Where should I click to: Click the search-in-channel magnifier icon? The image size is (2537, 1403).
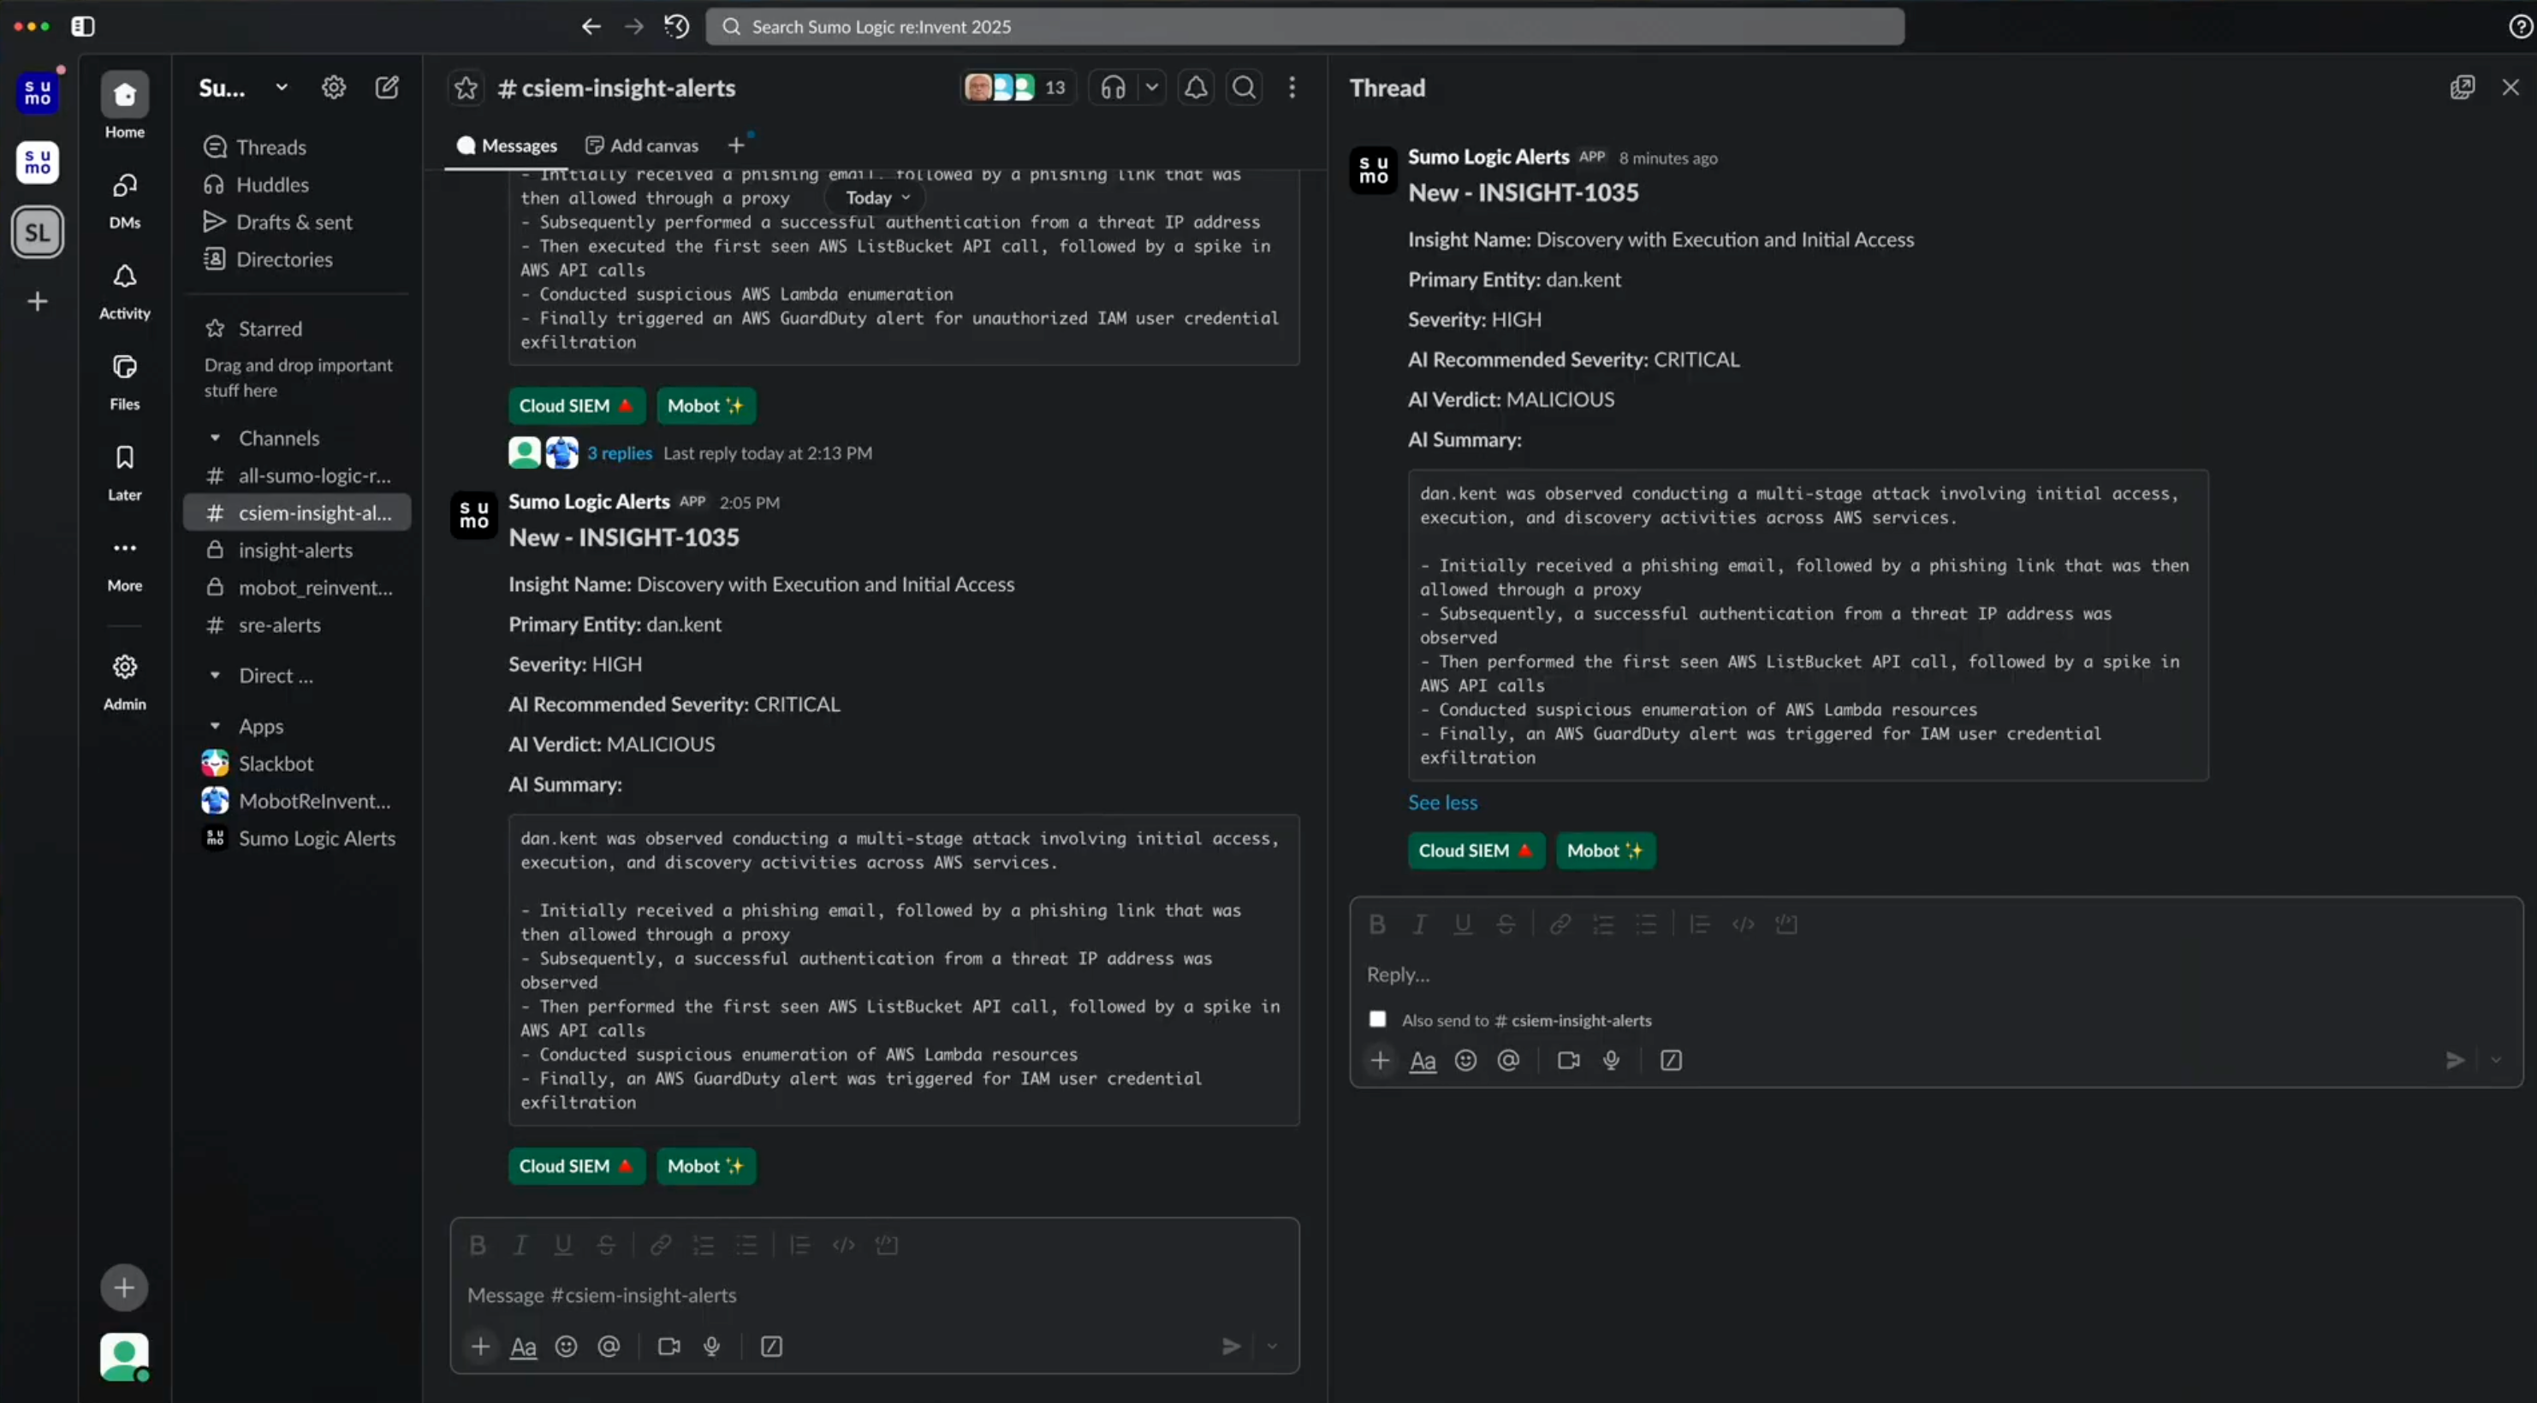pos(1244,87)
